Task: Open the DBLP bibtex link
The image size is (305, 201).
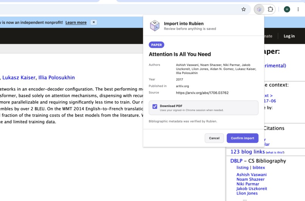Action: coord(259,167)
